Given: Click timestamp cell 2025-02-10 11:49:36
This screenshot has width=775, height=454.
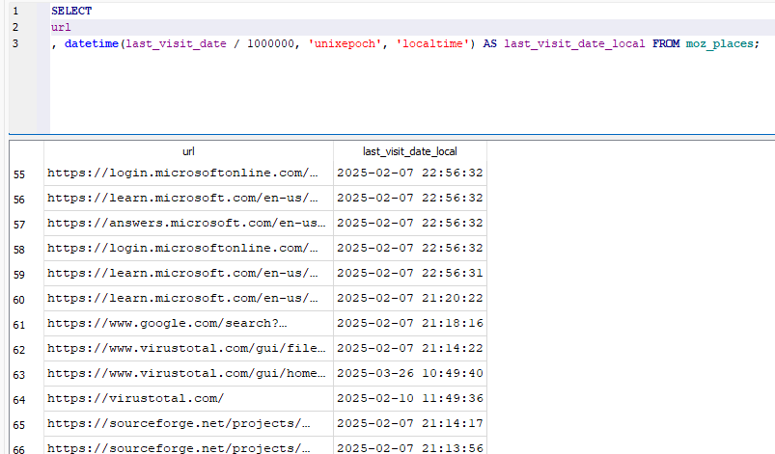Looking at the screenshot, I should tap(409, 399).
